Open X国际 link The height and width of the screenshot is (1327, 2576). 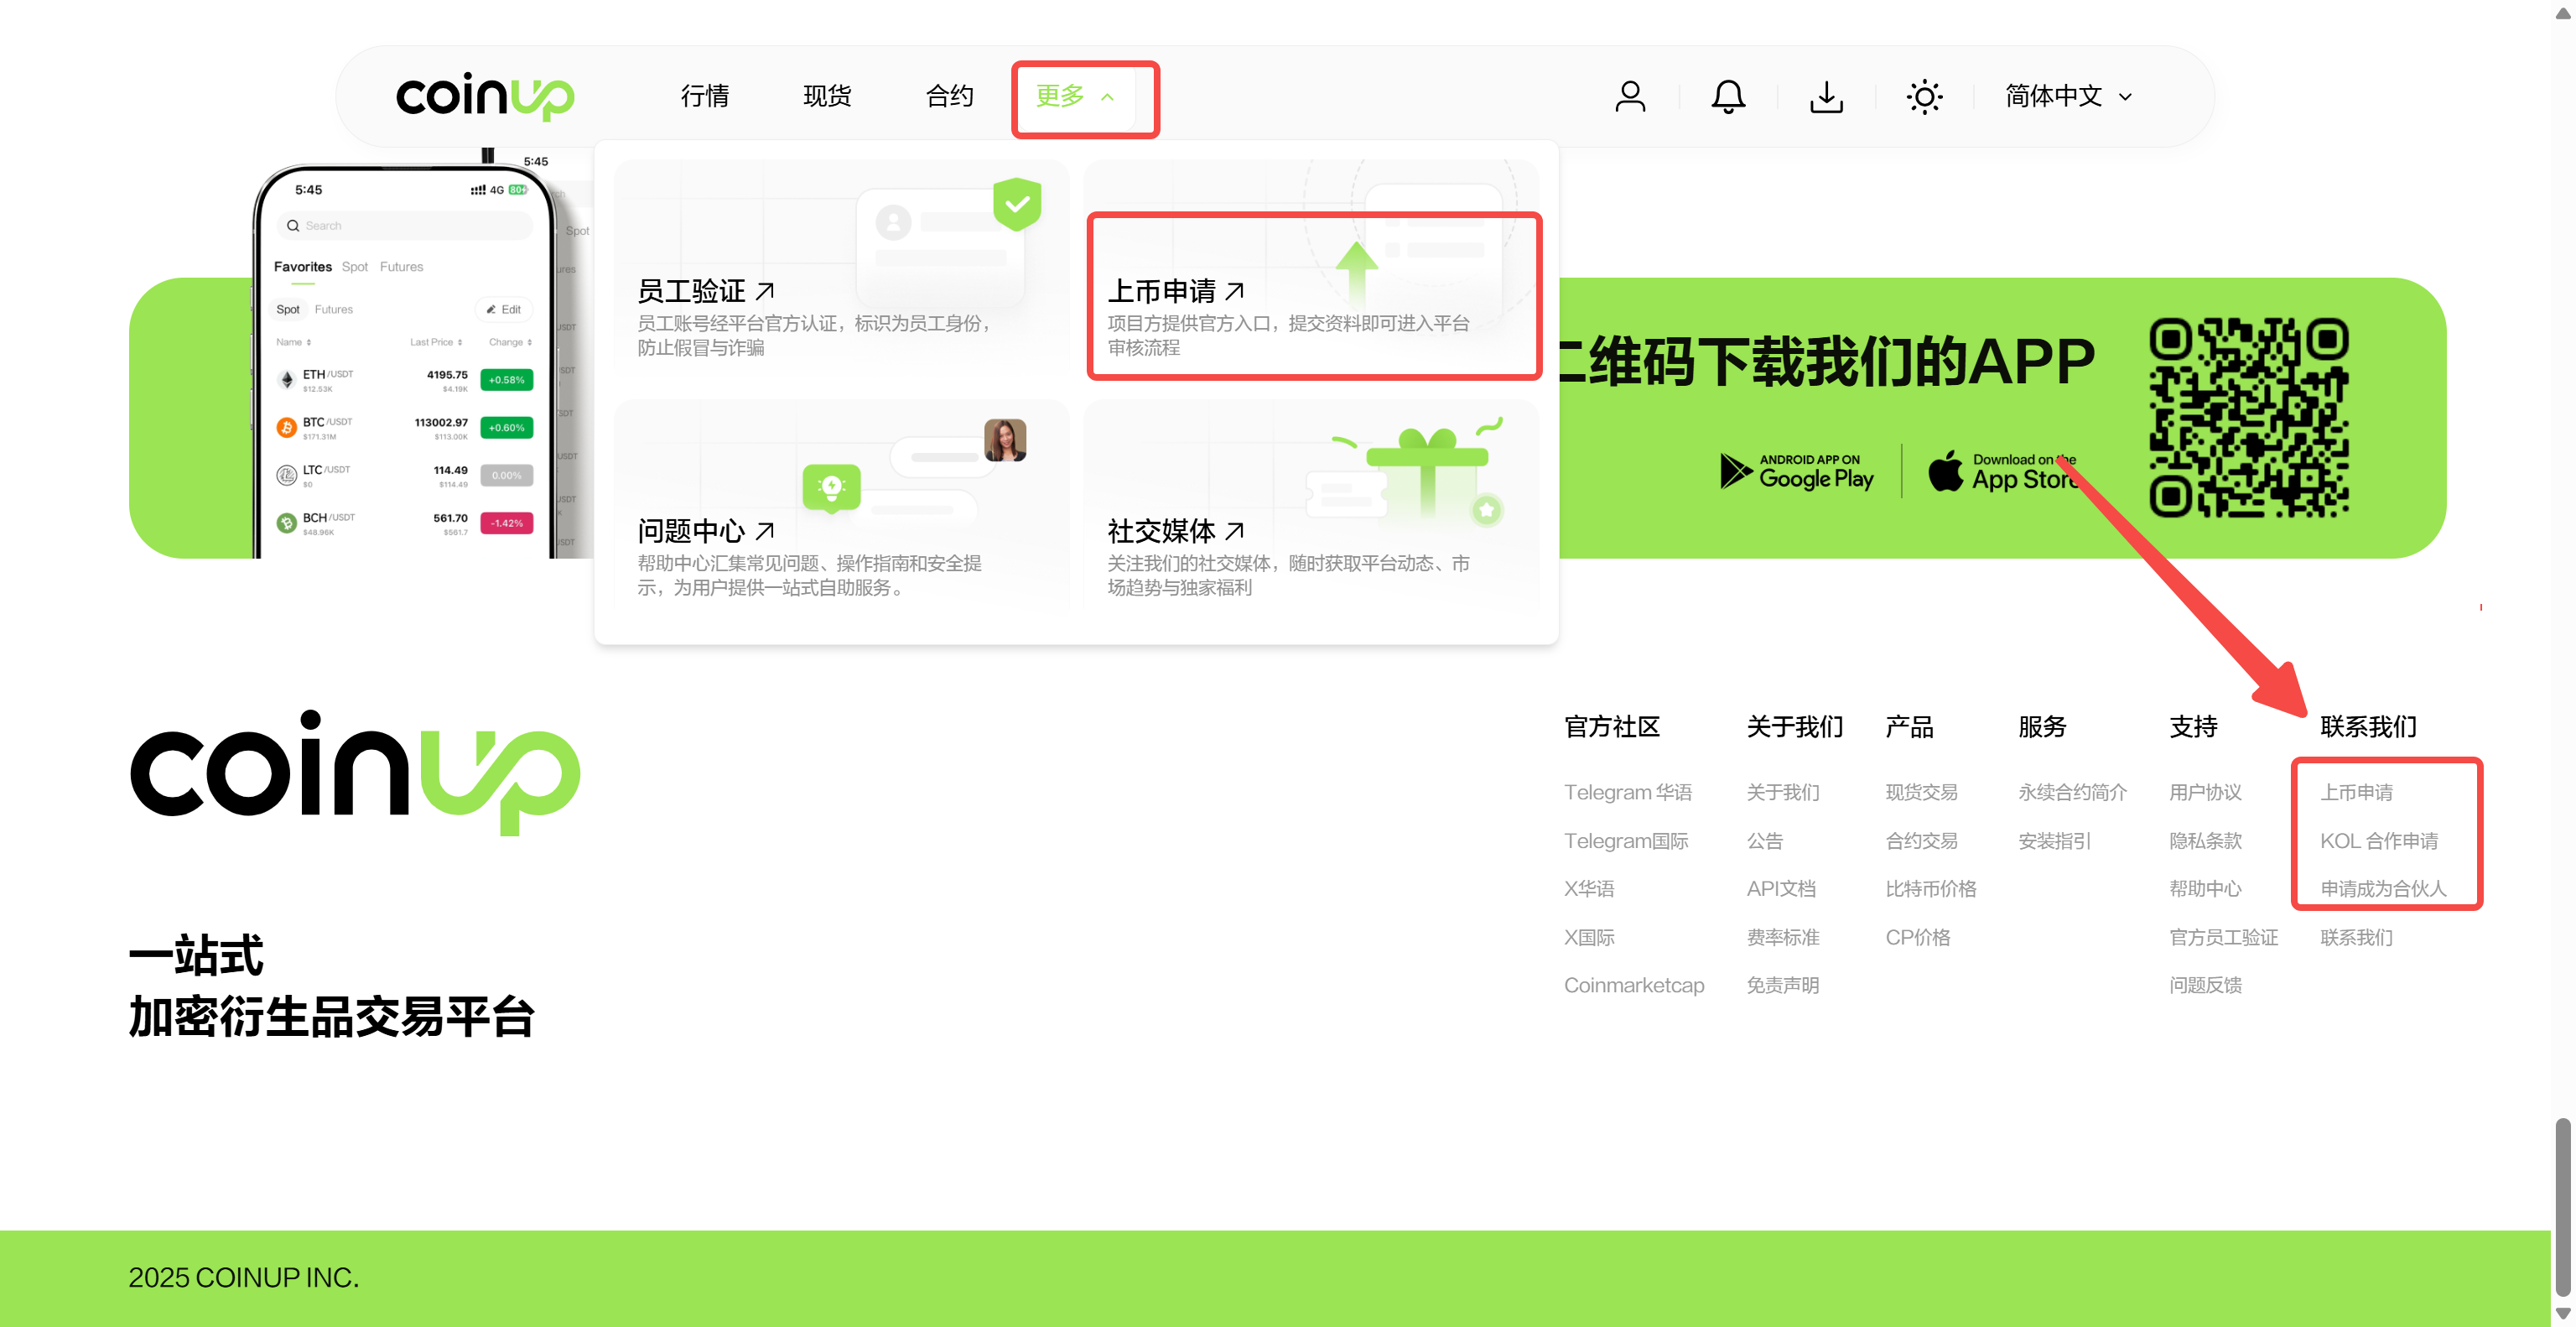coord(1589,938)
